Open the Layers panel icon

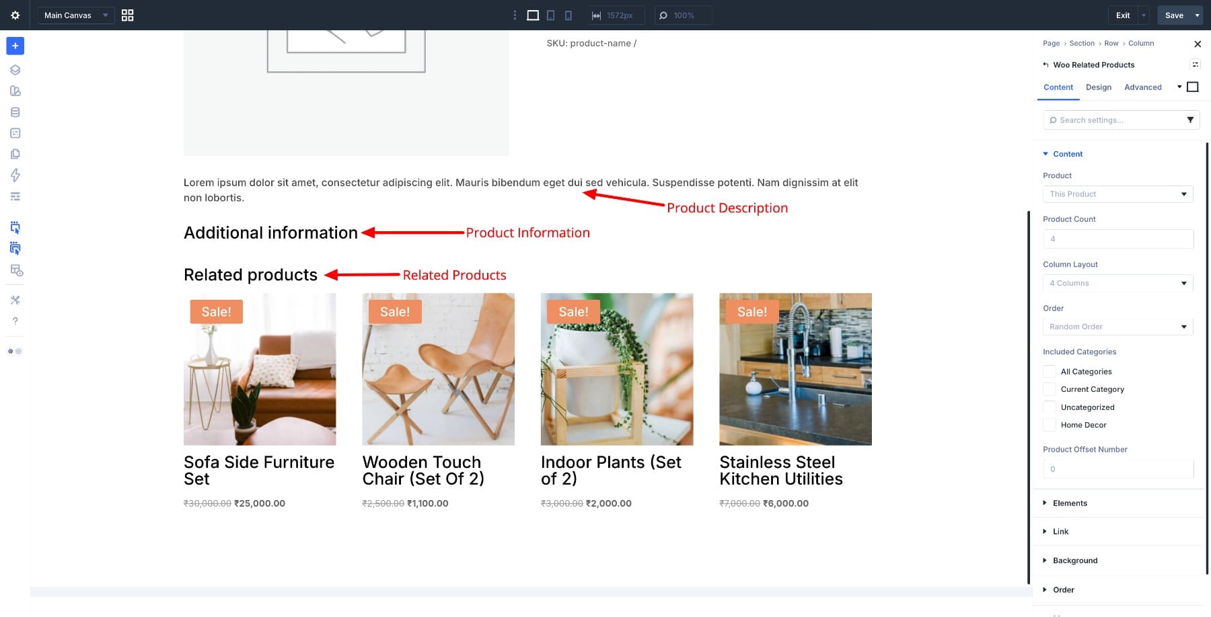tap(14, 69)
